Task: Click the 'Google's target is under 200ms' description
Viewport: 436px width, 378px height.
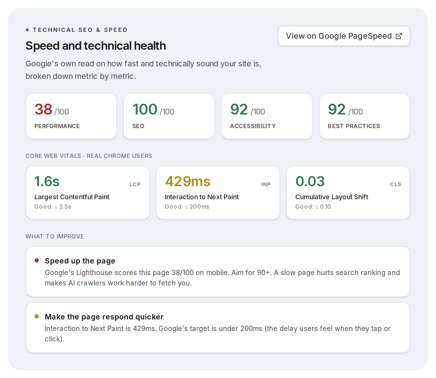Action: (218, 334)
